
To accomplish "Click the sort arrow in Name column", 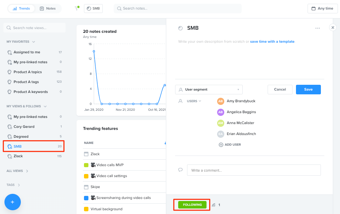I will [165, 143].
